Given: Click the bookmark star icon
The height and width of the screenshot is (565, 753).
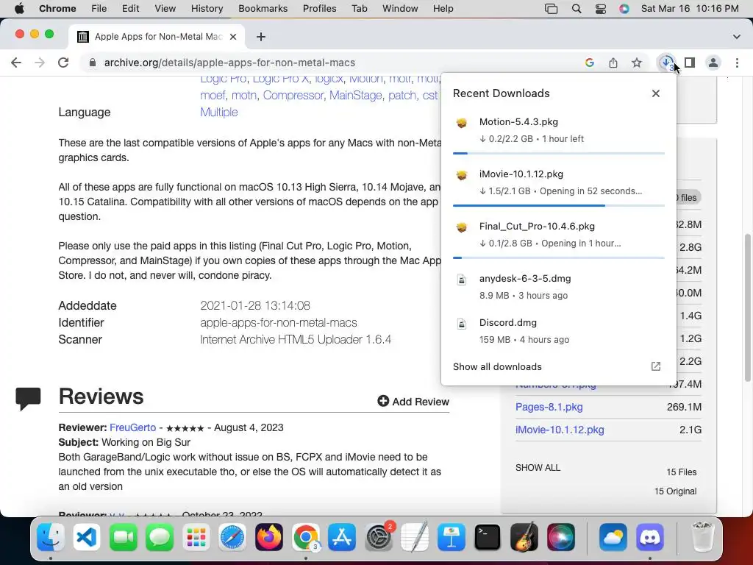Looking at the screenshot, I should [x=636, y=63].
